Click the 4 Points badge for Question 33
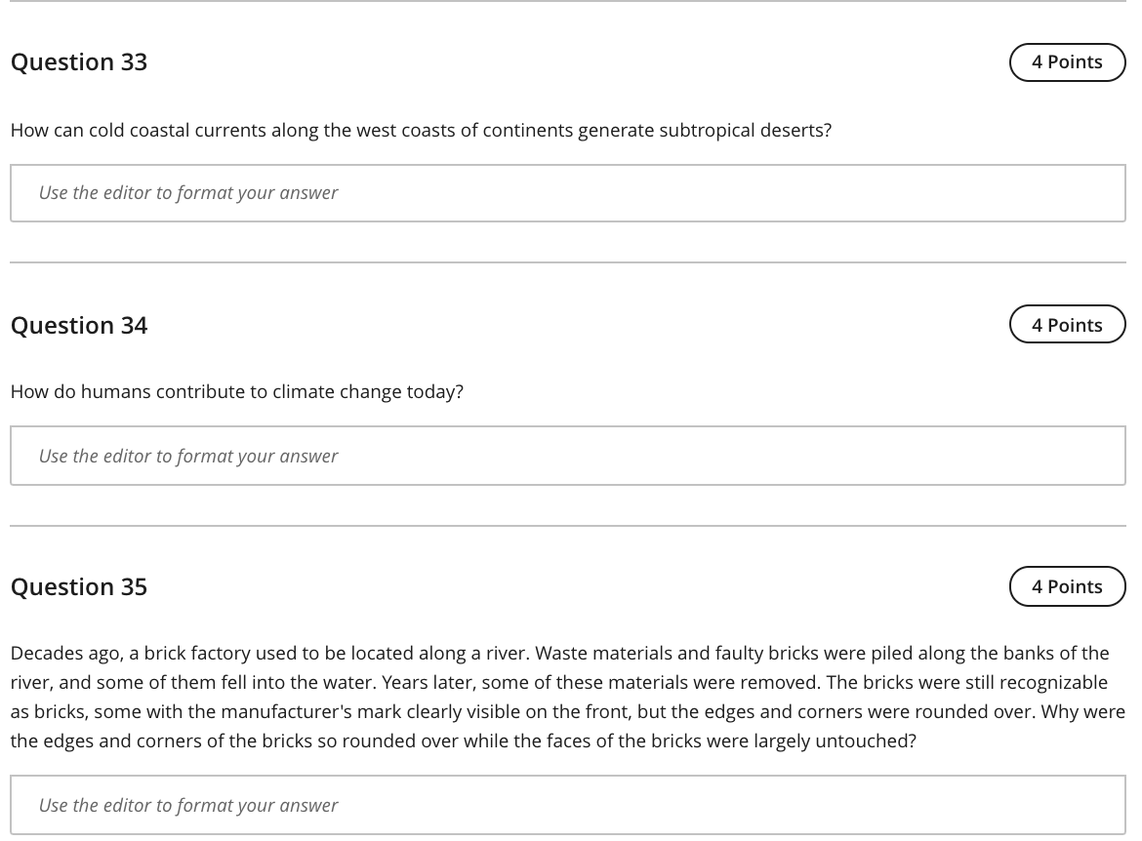Viewport: 1142px width, 841px height. coord(1067,61)
